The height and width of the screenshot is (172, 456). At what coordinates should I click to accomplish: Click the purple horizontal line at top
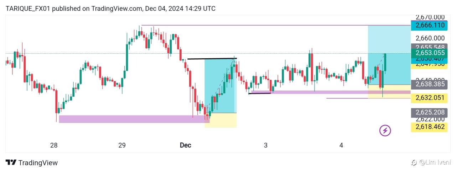click(276, 25)
